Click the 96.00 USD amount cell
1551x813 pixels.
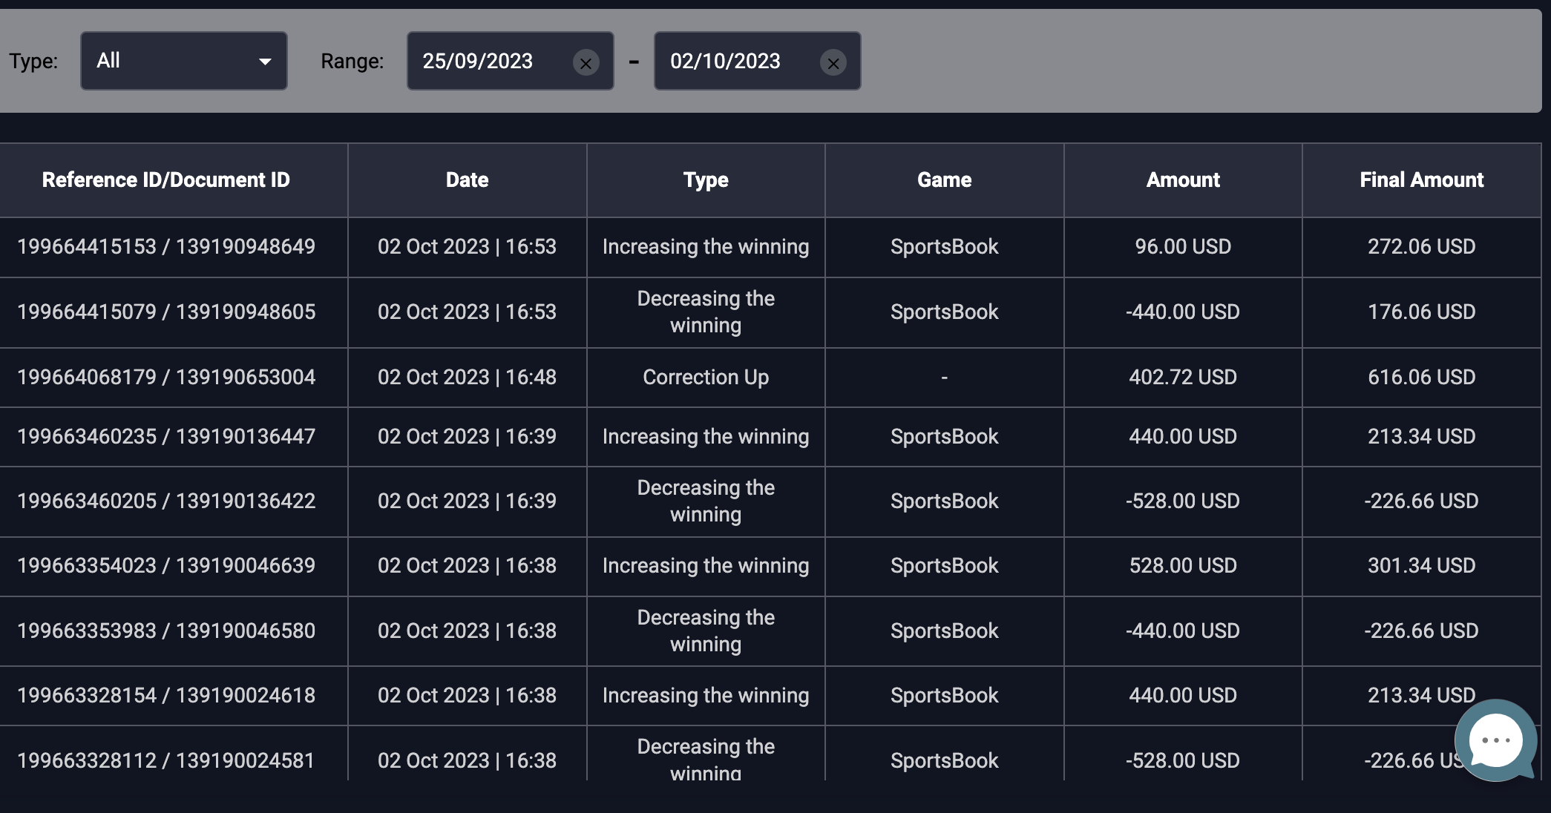(x=1182, y=246)
